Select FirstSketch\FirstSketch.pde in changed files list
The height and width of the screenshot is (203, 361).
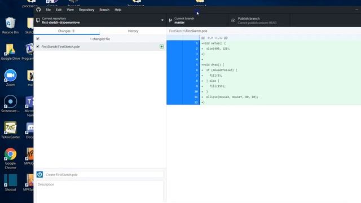[x=100, y=46]
